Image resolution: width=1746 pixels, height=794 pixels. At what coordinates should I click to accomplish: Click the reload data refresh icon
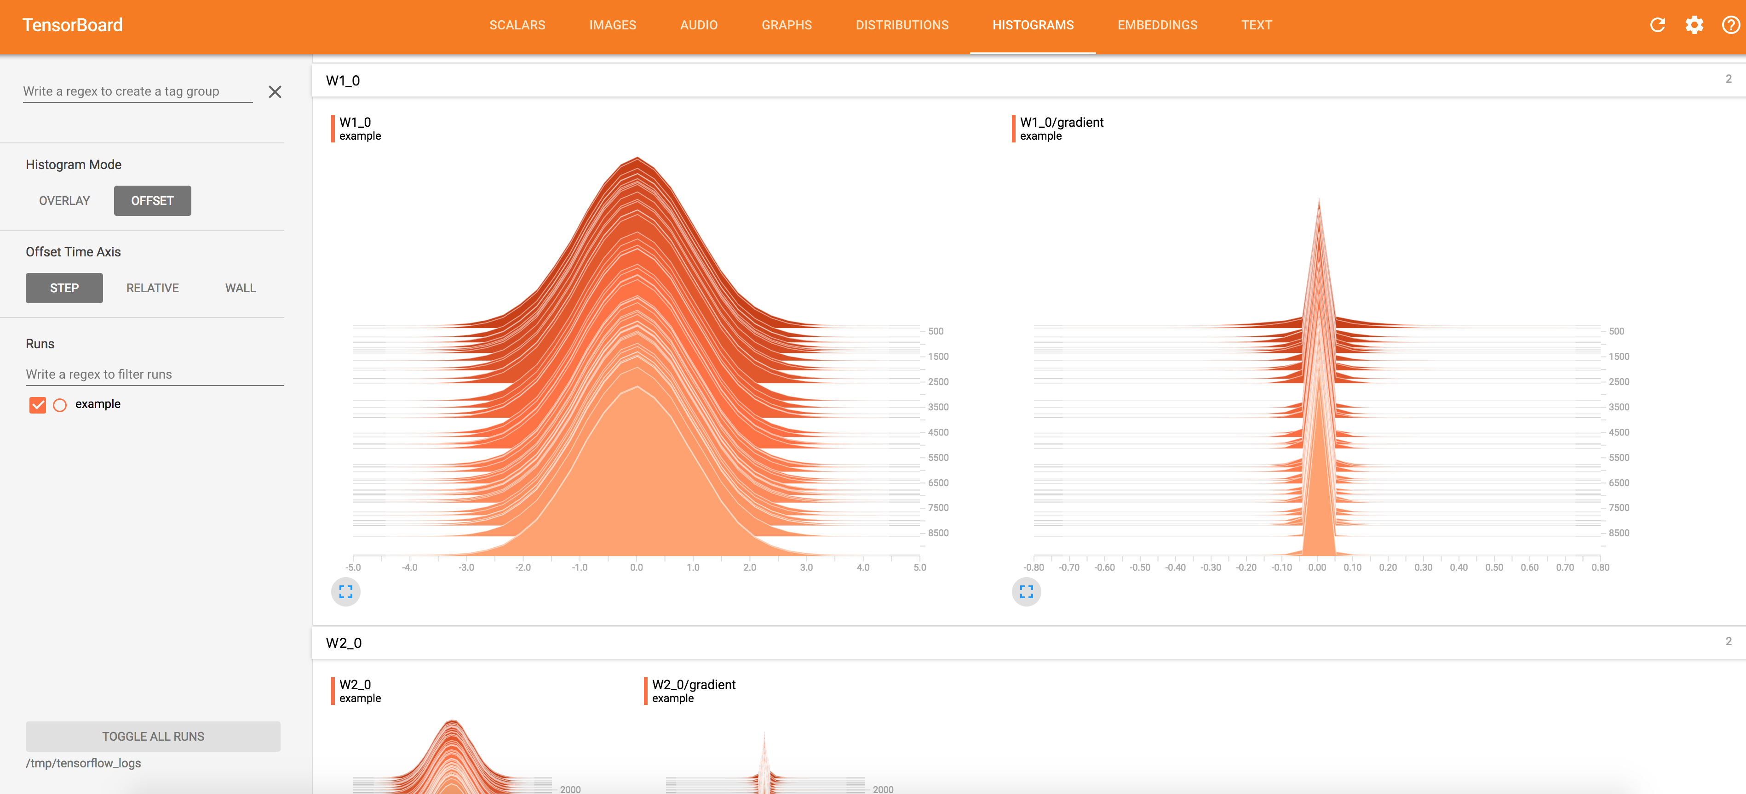point(1657,25)
